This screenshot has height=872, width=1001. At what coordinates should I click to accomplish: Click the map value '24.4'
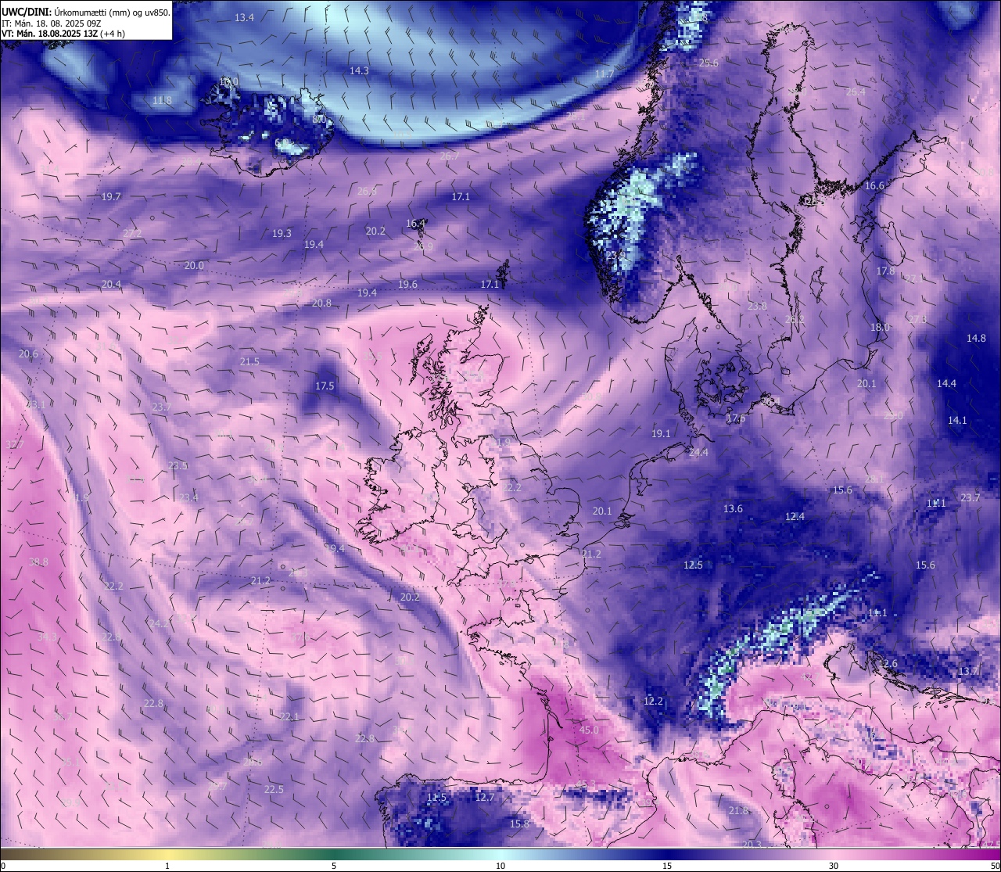point(698,452)
